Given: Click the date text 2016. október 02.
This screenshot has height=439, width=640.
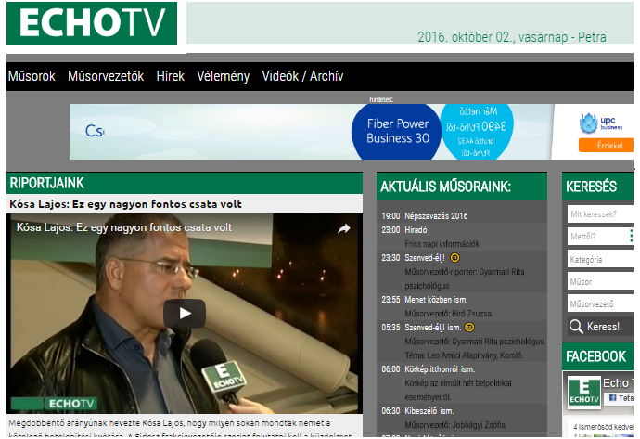Looking at the screenshot, I should pyautogui.click(x=467, y=37).
